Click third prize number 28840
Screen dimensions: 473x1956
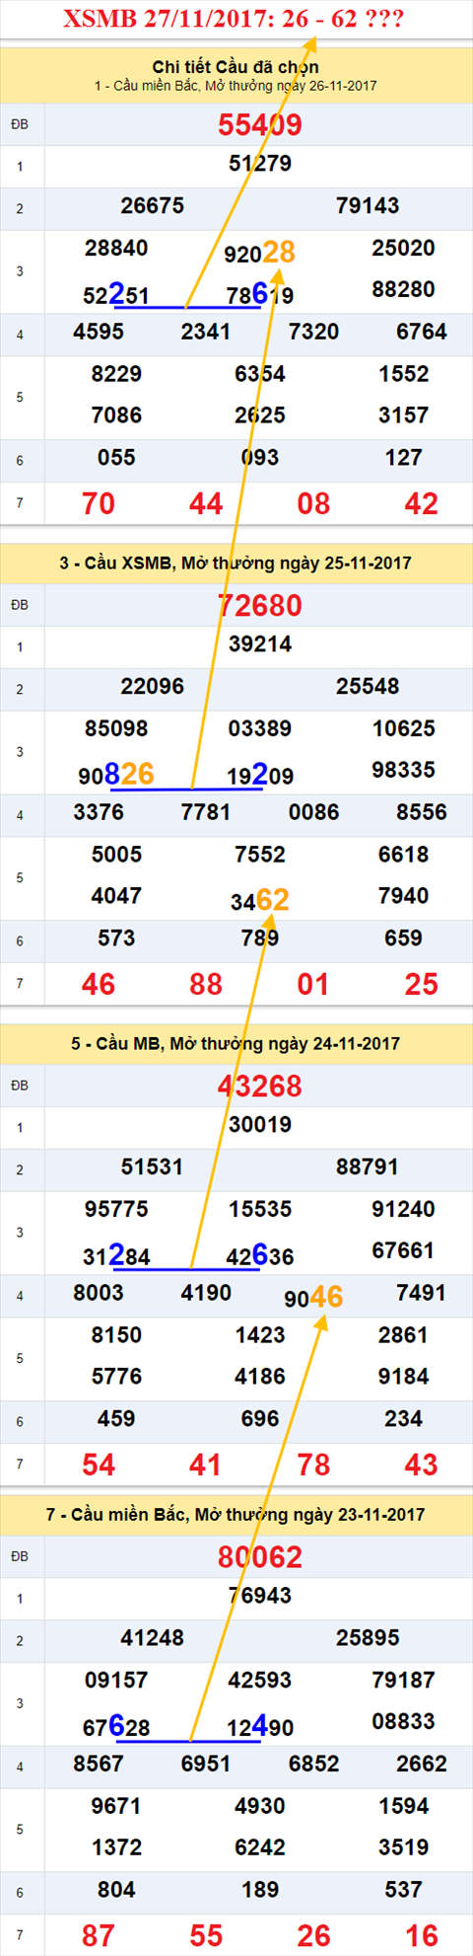[x=116, y=248]
